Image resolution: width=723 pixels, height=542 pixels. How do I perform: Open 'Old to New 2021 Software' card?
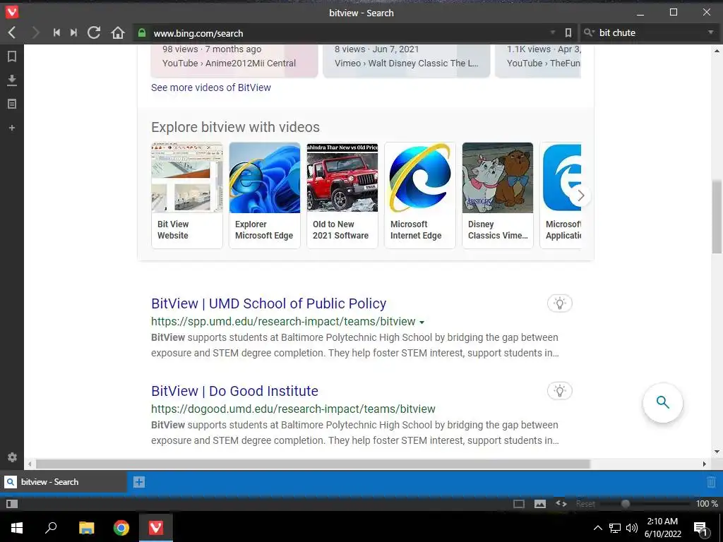(342, 195)
